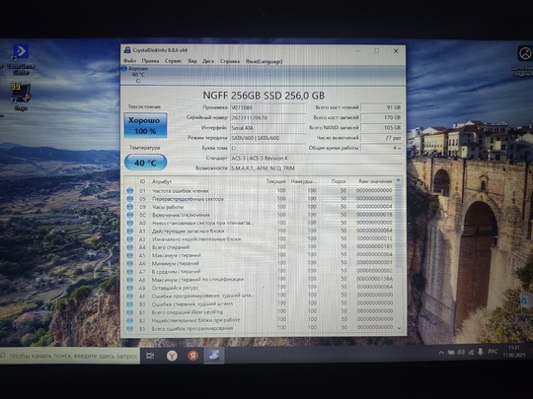Open the Правка menu
This screenshot has height=399, width=533.
click(150, 61)
